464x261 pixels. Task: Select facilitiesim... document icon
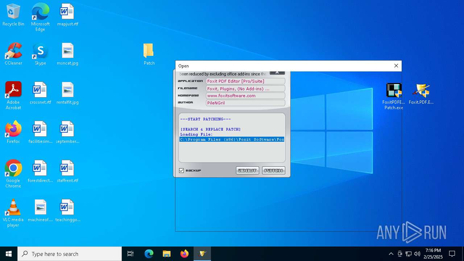click(x=40, y=132)
